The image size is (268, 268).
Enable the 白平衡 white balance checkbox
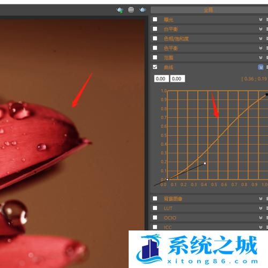pos(155,29)
